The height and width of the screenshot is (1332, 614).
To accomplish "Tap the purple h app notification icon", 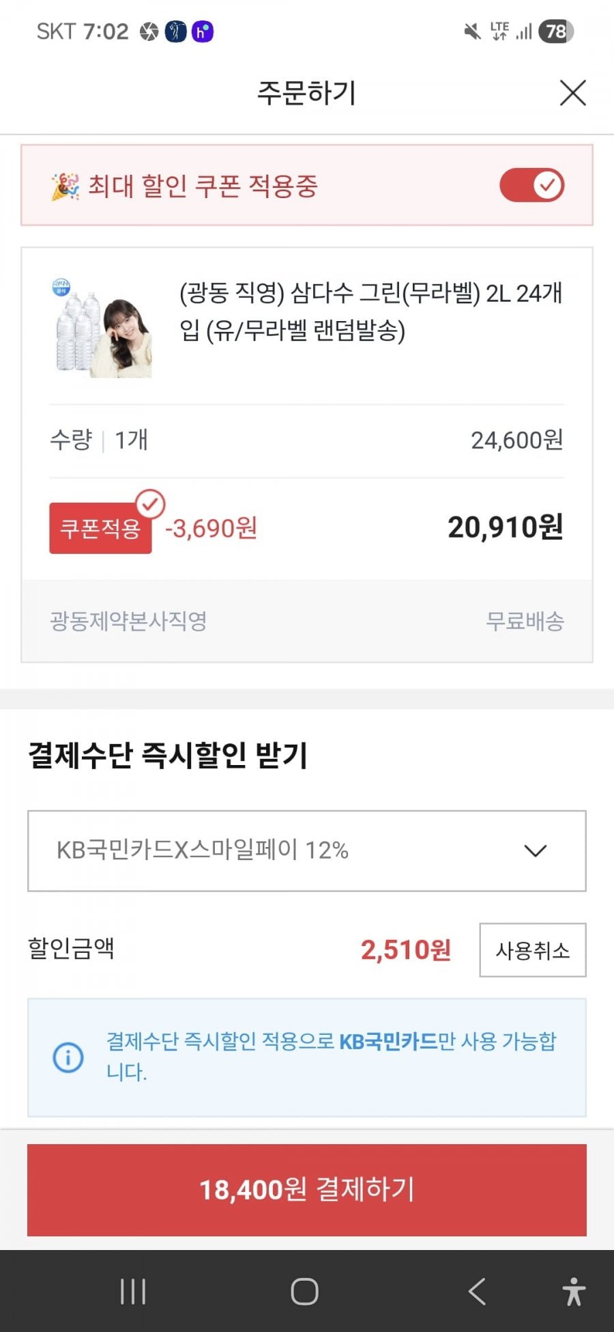I will 202,31.
